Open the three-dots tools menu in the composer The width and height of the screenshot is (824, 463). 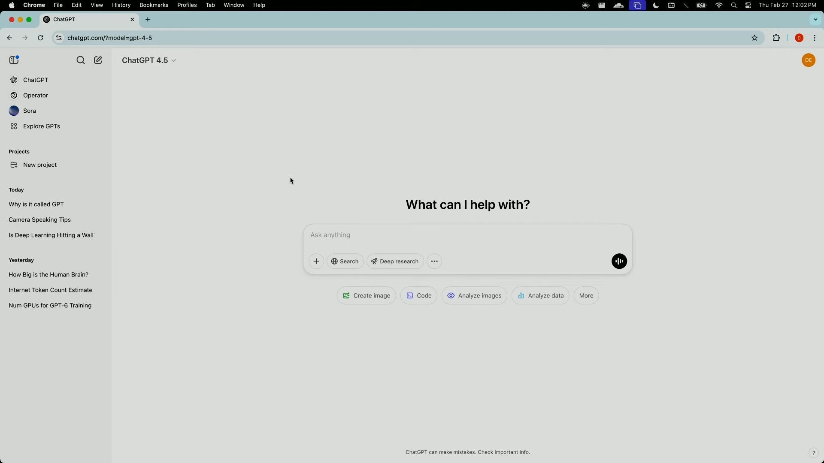point(434,261)
